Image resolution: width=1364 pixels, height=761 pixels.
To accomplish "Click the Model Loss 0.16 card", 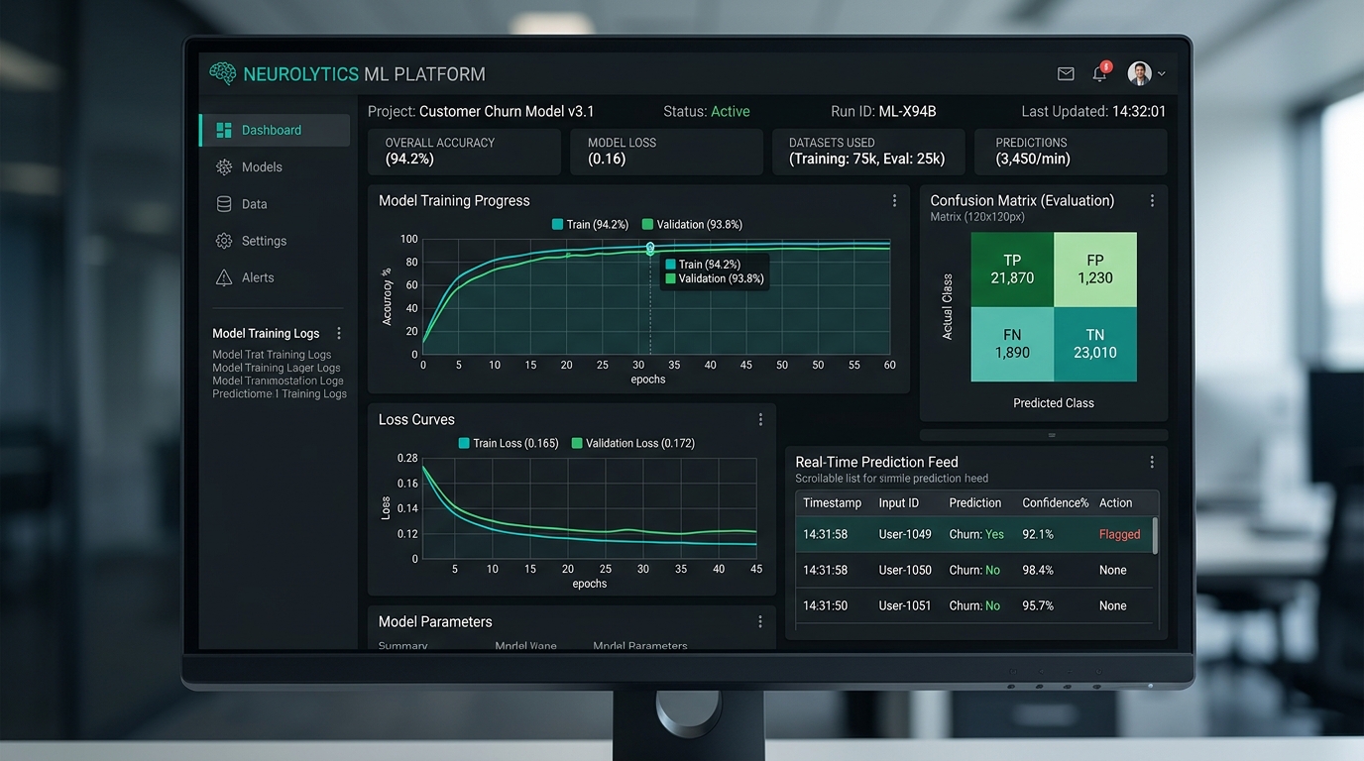I will (x=666, y=152).
